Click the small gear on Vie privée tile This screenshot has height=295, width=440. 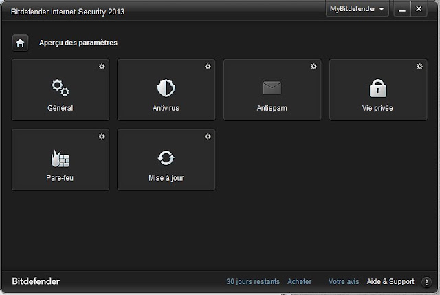[x=419, y=67]
